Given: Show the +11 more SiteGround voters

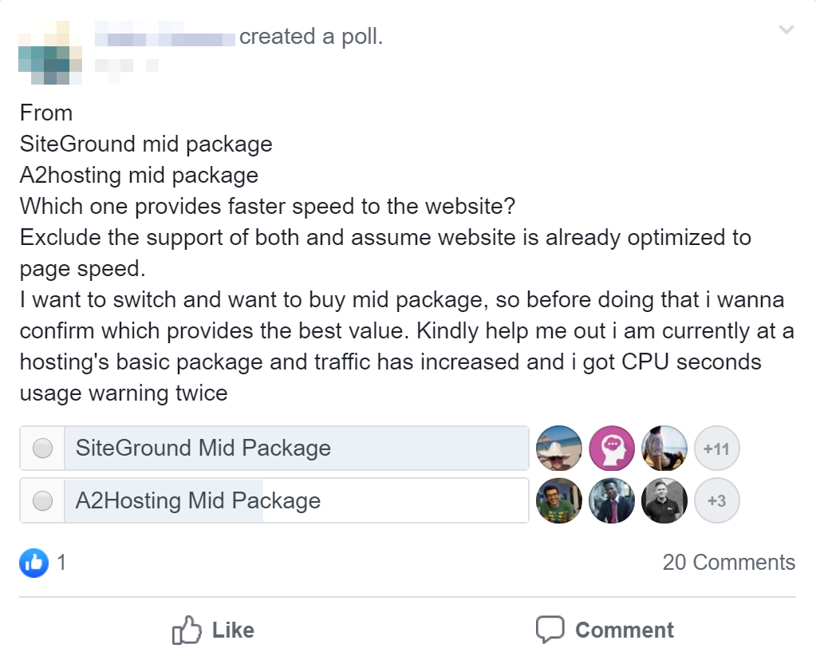Looking at the screenshot, I should tap(716, 449).
